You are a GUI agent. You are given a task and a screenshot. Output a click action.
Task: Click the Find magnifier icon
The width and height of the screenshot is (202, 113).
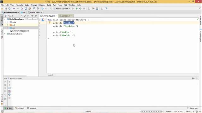point(34,8)
